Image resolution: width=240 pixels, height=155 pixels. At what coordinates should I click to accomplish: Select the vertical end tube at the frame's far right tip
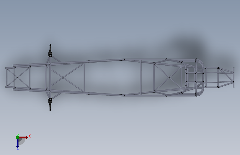coord(234,77)
